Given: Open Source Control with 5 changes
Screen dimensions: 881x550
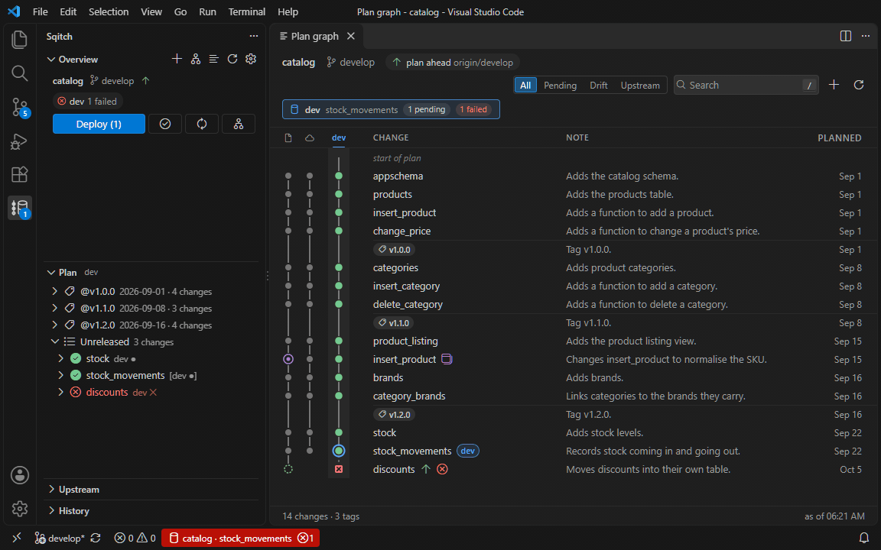Looking at the screenshot, I should coord(20,107).
